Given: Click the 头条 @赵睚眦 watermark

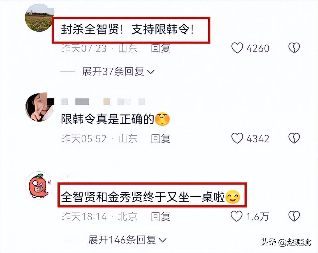Looking at the screenshot, I should (x=285, y=242).
